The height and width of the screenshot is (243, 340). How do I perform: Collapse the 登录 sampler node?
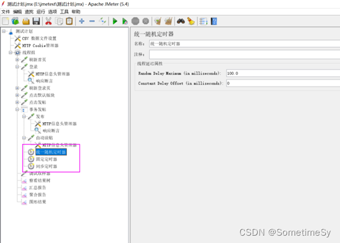(x=17, y=67)
